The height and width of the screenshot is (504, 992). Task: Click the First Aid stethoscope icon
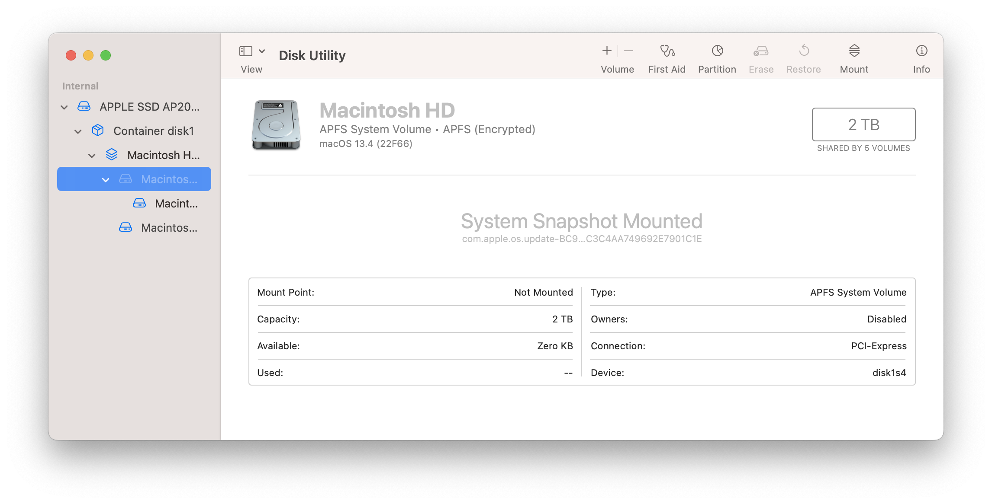tap(667, 51)
